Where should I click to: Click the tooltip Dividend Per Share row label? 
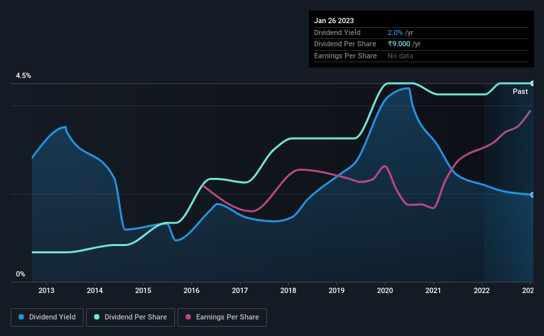tap(345, 44)
